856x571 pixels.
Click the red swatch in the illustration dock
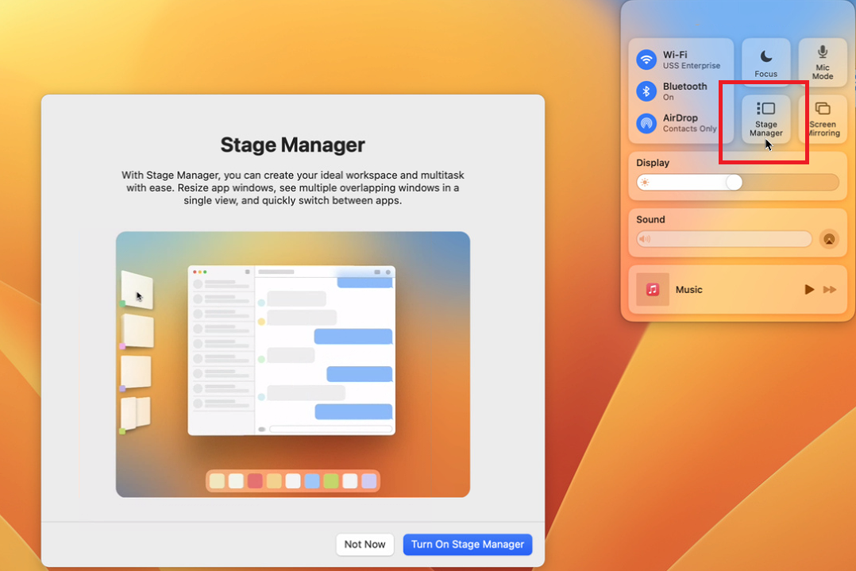tap(254, 480)
